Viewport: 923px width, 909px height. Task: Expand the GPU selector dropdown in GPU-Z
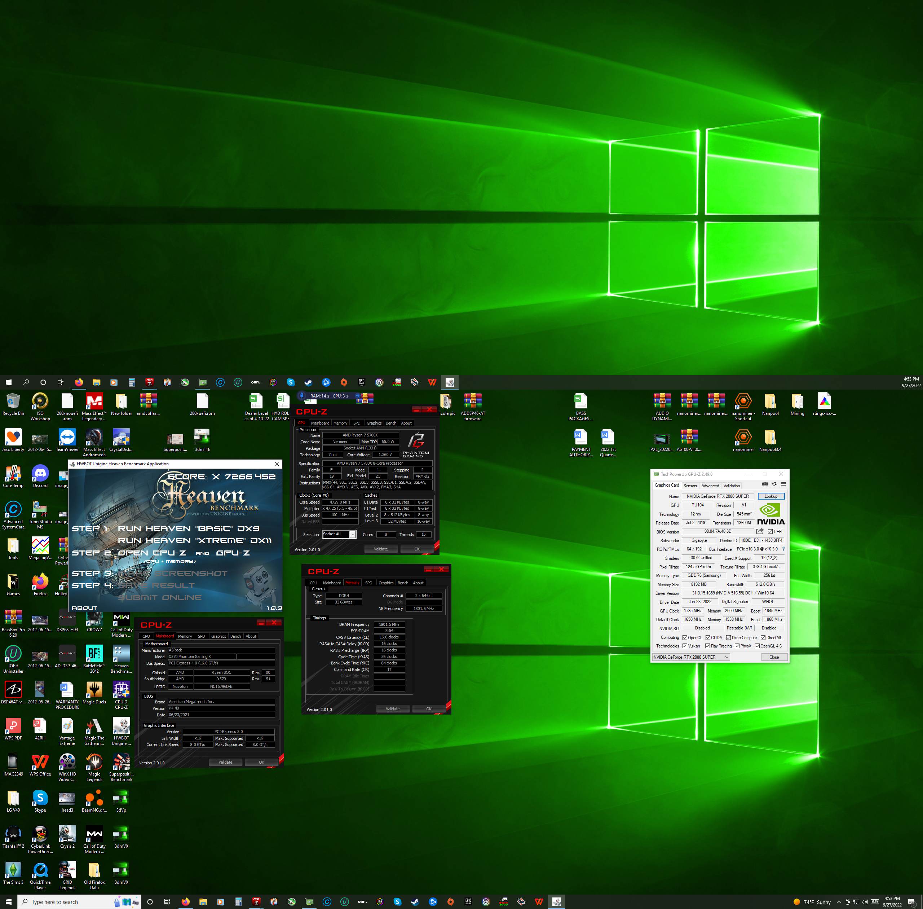pos(691,657)
